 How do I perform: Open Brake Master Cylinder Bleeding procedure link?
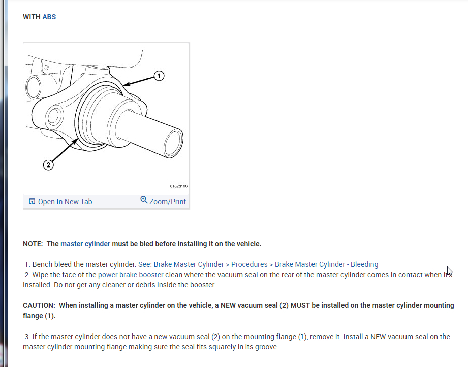click(x=258, y=264)
